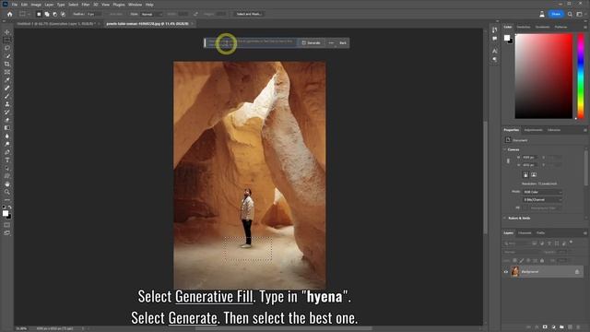Select landscape canvas orientation button
590x332 pixels.
534,174
